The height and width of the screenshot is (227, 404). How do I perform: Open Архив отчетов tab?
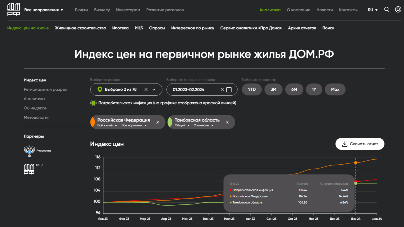coord(302,28)
